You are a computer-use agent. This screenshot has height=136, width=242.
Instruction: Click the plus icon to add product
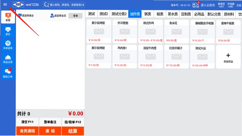coord(228,55)
